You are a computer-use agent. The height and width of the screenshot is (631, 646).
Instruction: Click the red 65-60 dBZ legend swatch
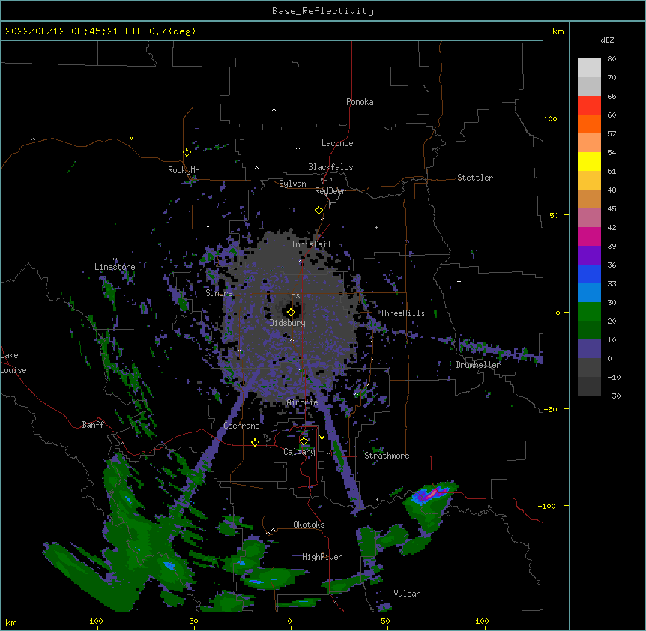(589, 106)
